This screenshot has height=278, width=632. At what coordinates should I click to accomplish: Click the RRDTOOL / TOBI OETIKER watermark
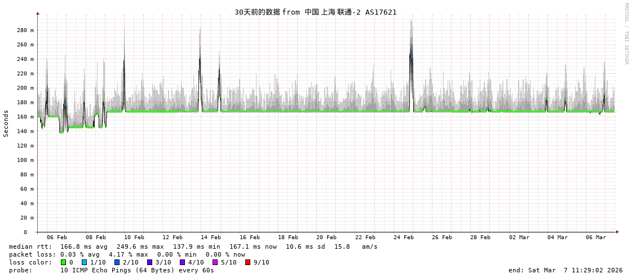[x=626, y=34]
